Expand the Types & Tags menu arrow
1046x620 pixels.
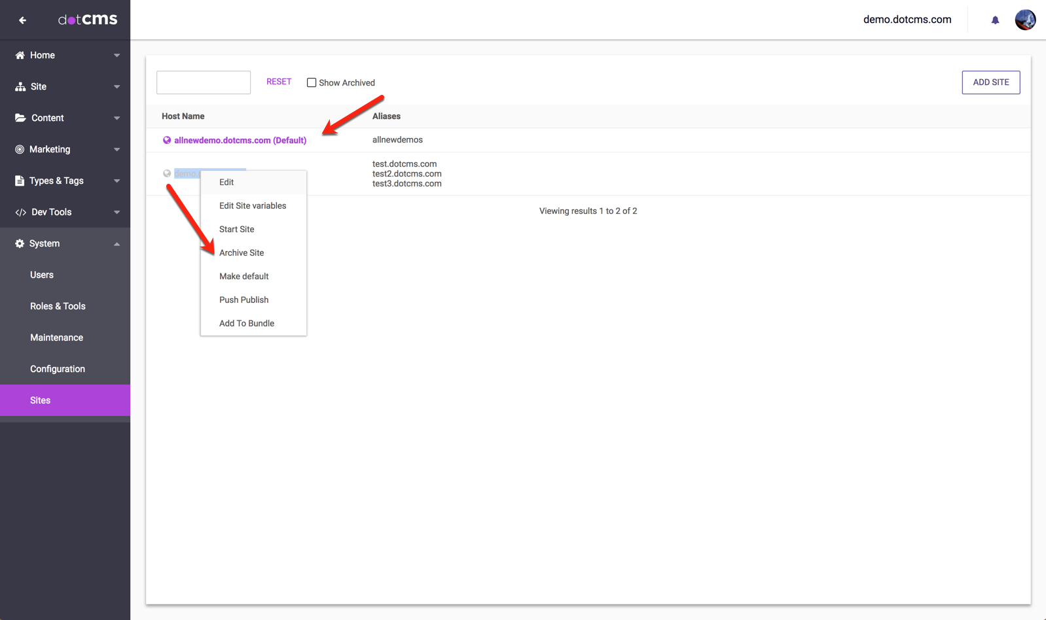coord(117,181)
